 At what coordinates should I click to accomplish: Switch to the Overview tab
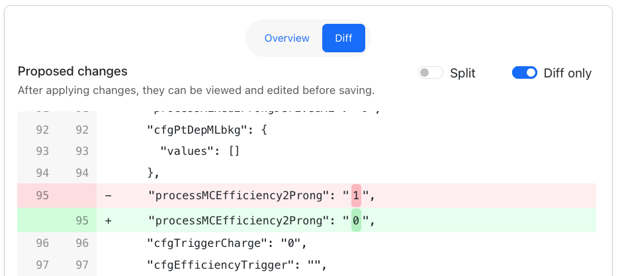point(287,38)
